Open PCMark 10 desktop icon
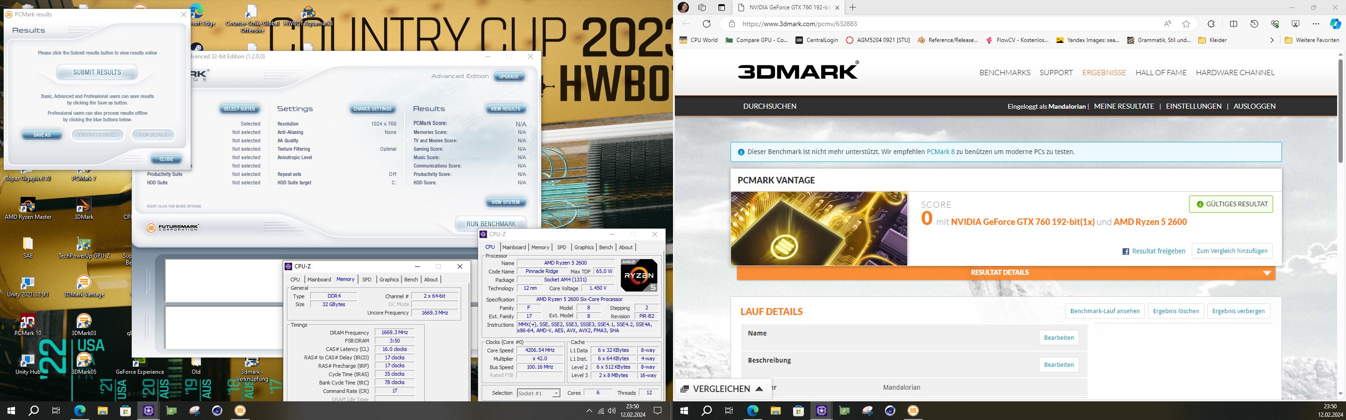 coord(28,324)
